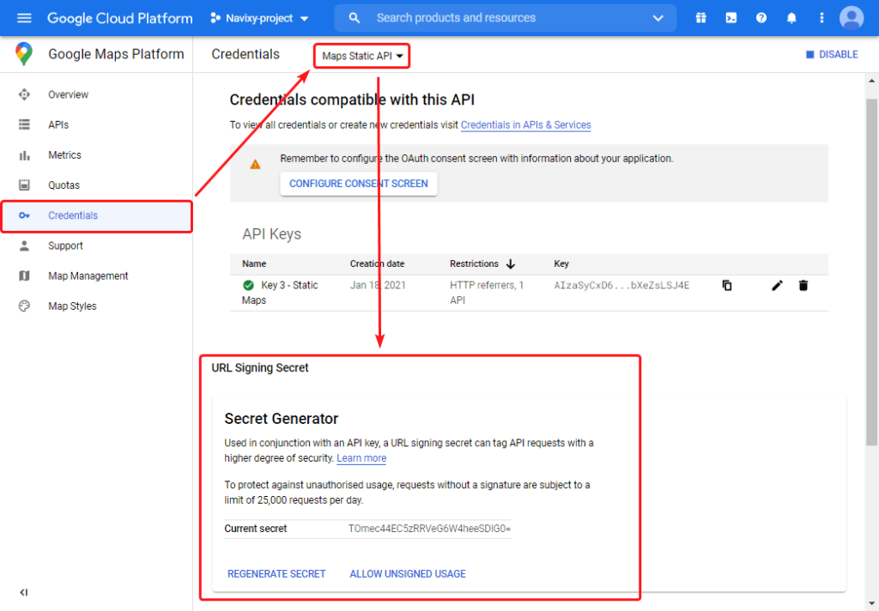Screen dimensions: 879x611
Task: Click the Restrictions sort arrow
Action: 510,264
